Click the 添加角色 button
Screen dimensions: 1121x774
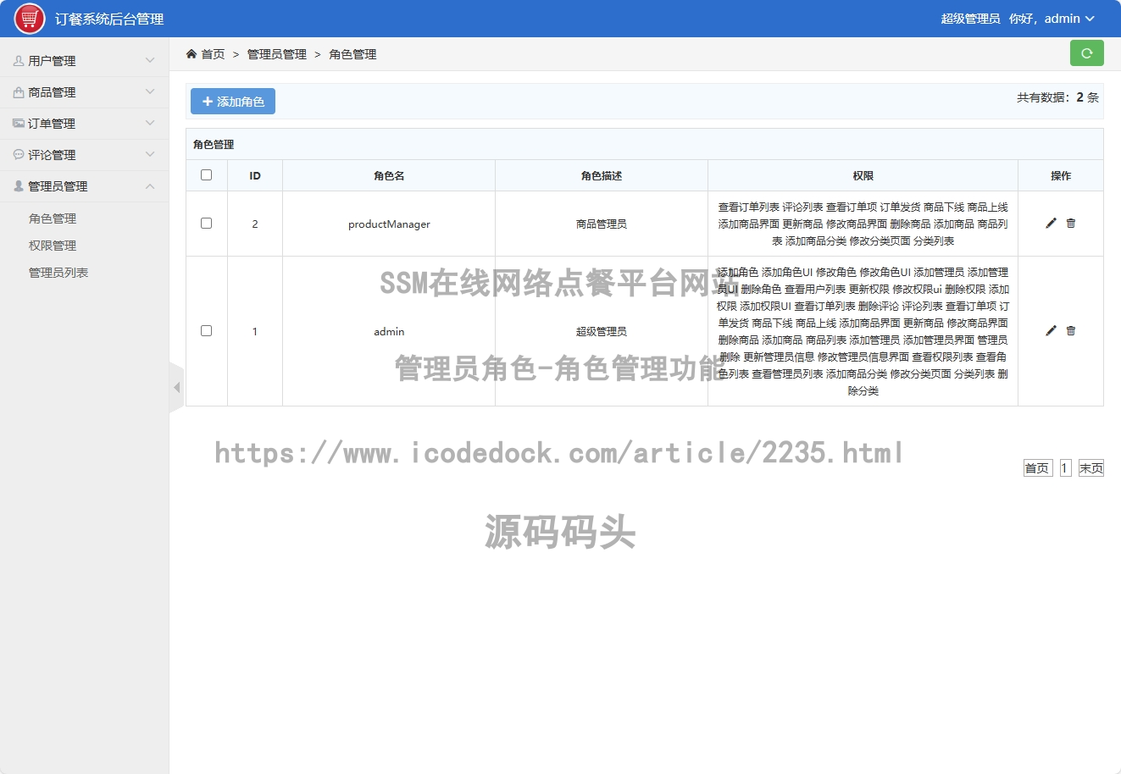point(233,102)
